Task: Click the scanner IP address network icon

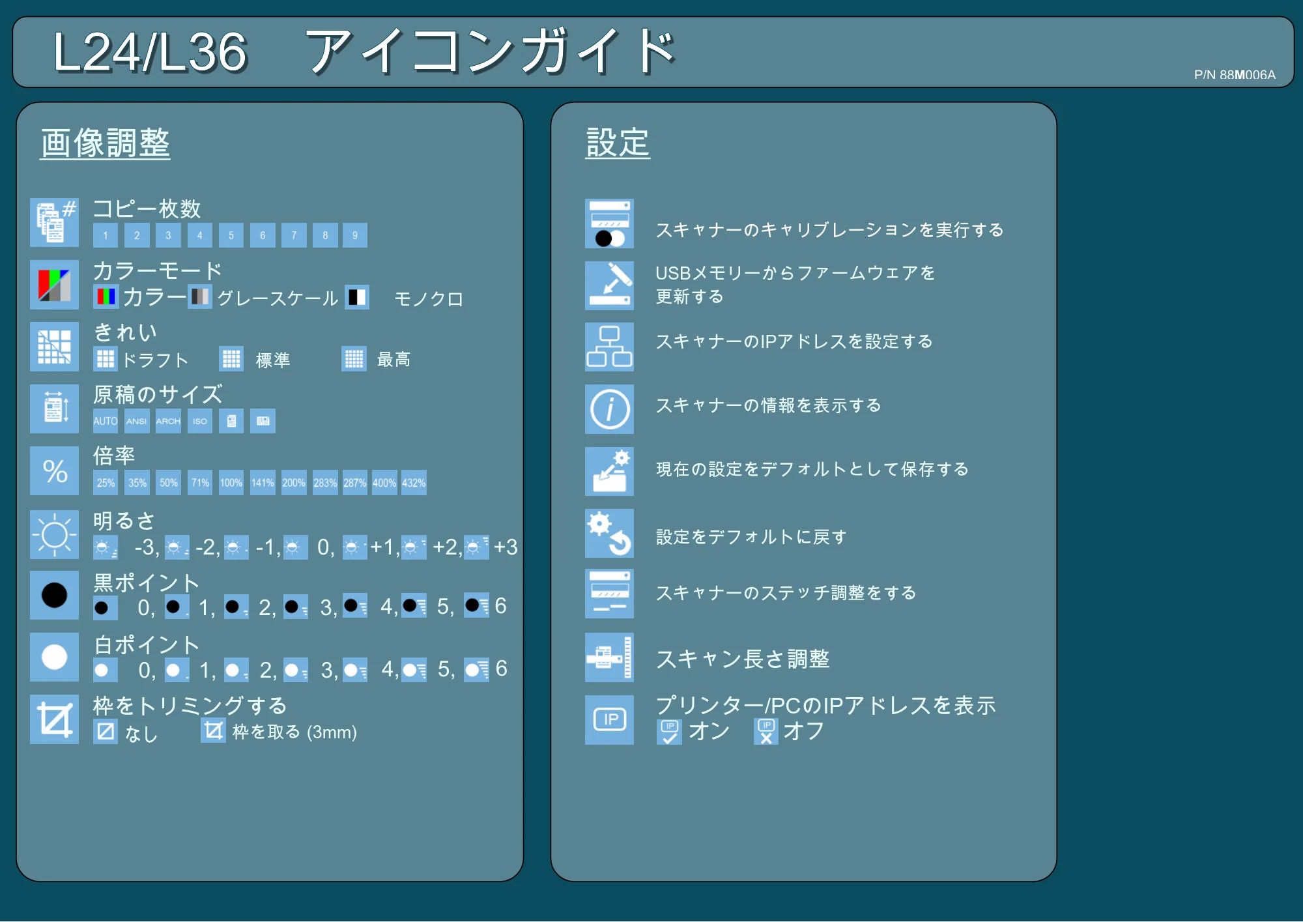Action: 609,347
